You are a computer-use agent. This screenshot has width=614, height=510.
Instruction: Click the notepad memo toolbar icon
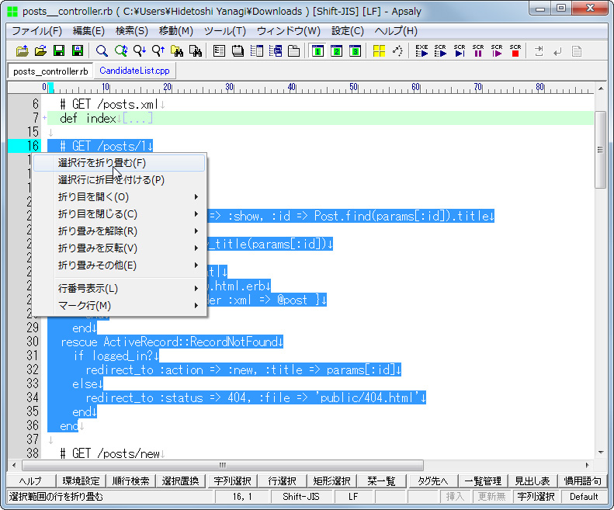coord(238,51)
